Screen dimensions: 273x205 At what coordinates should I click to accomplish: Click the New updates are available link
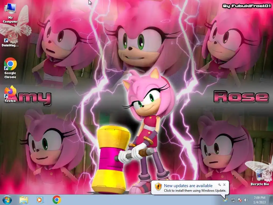[188, 186]
